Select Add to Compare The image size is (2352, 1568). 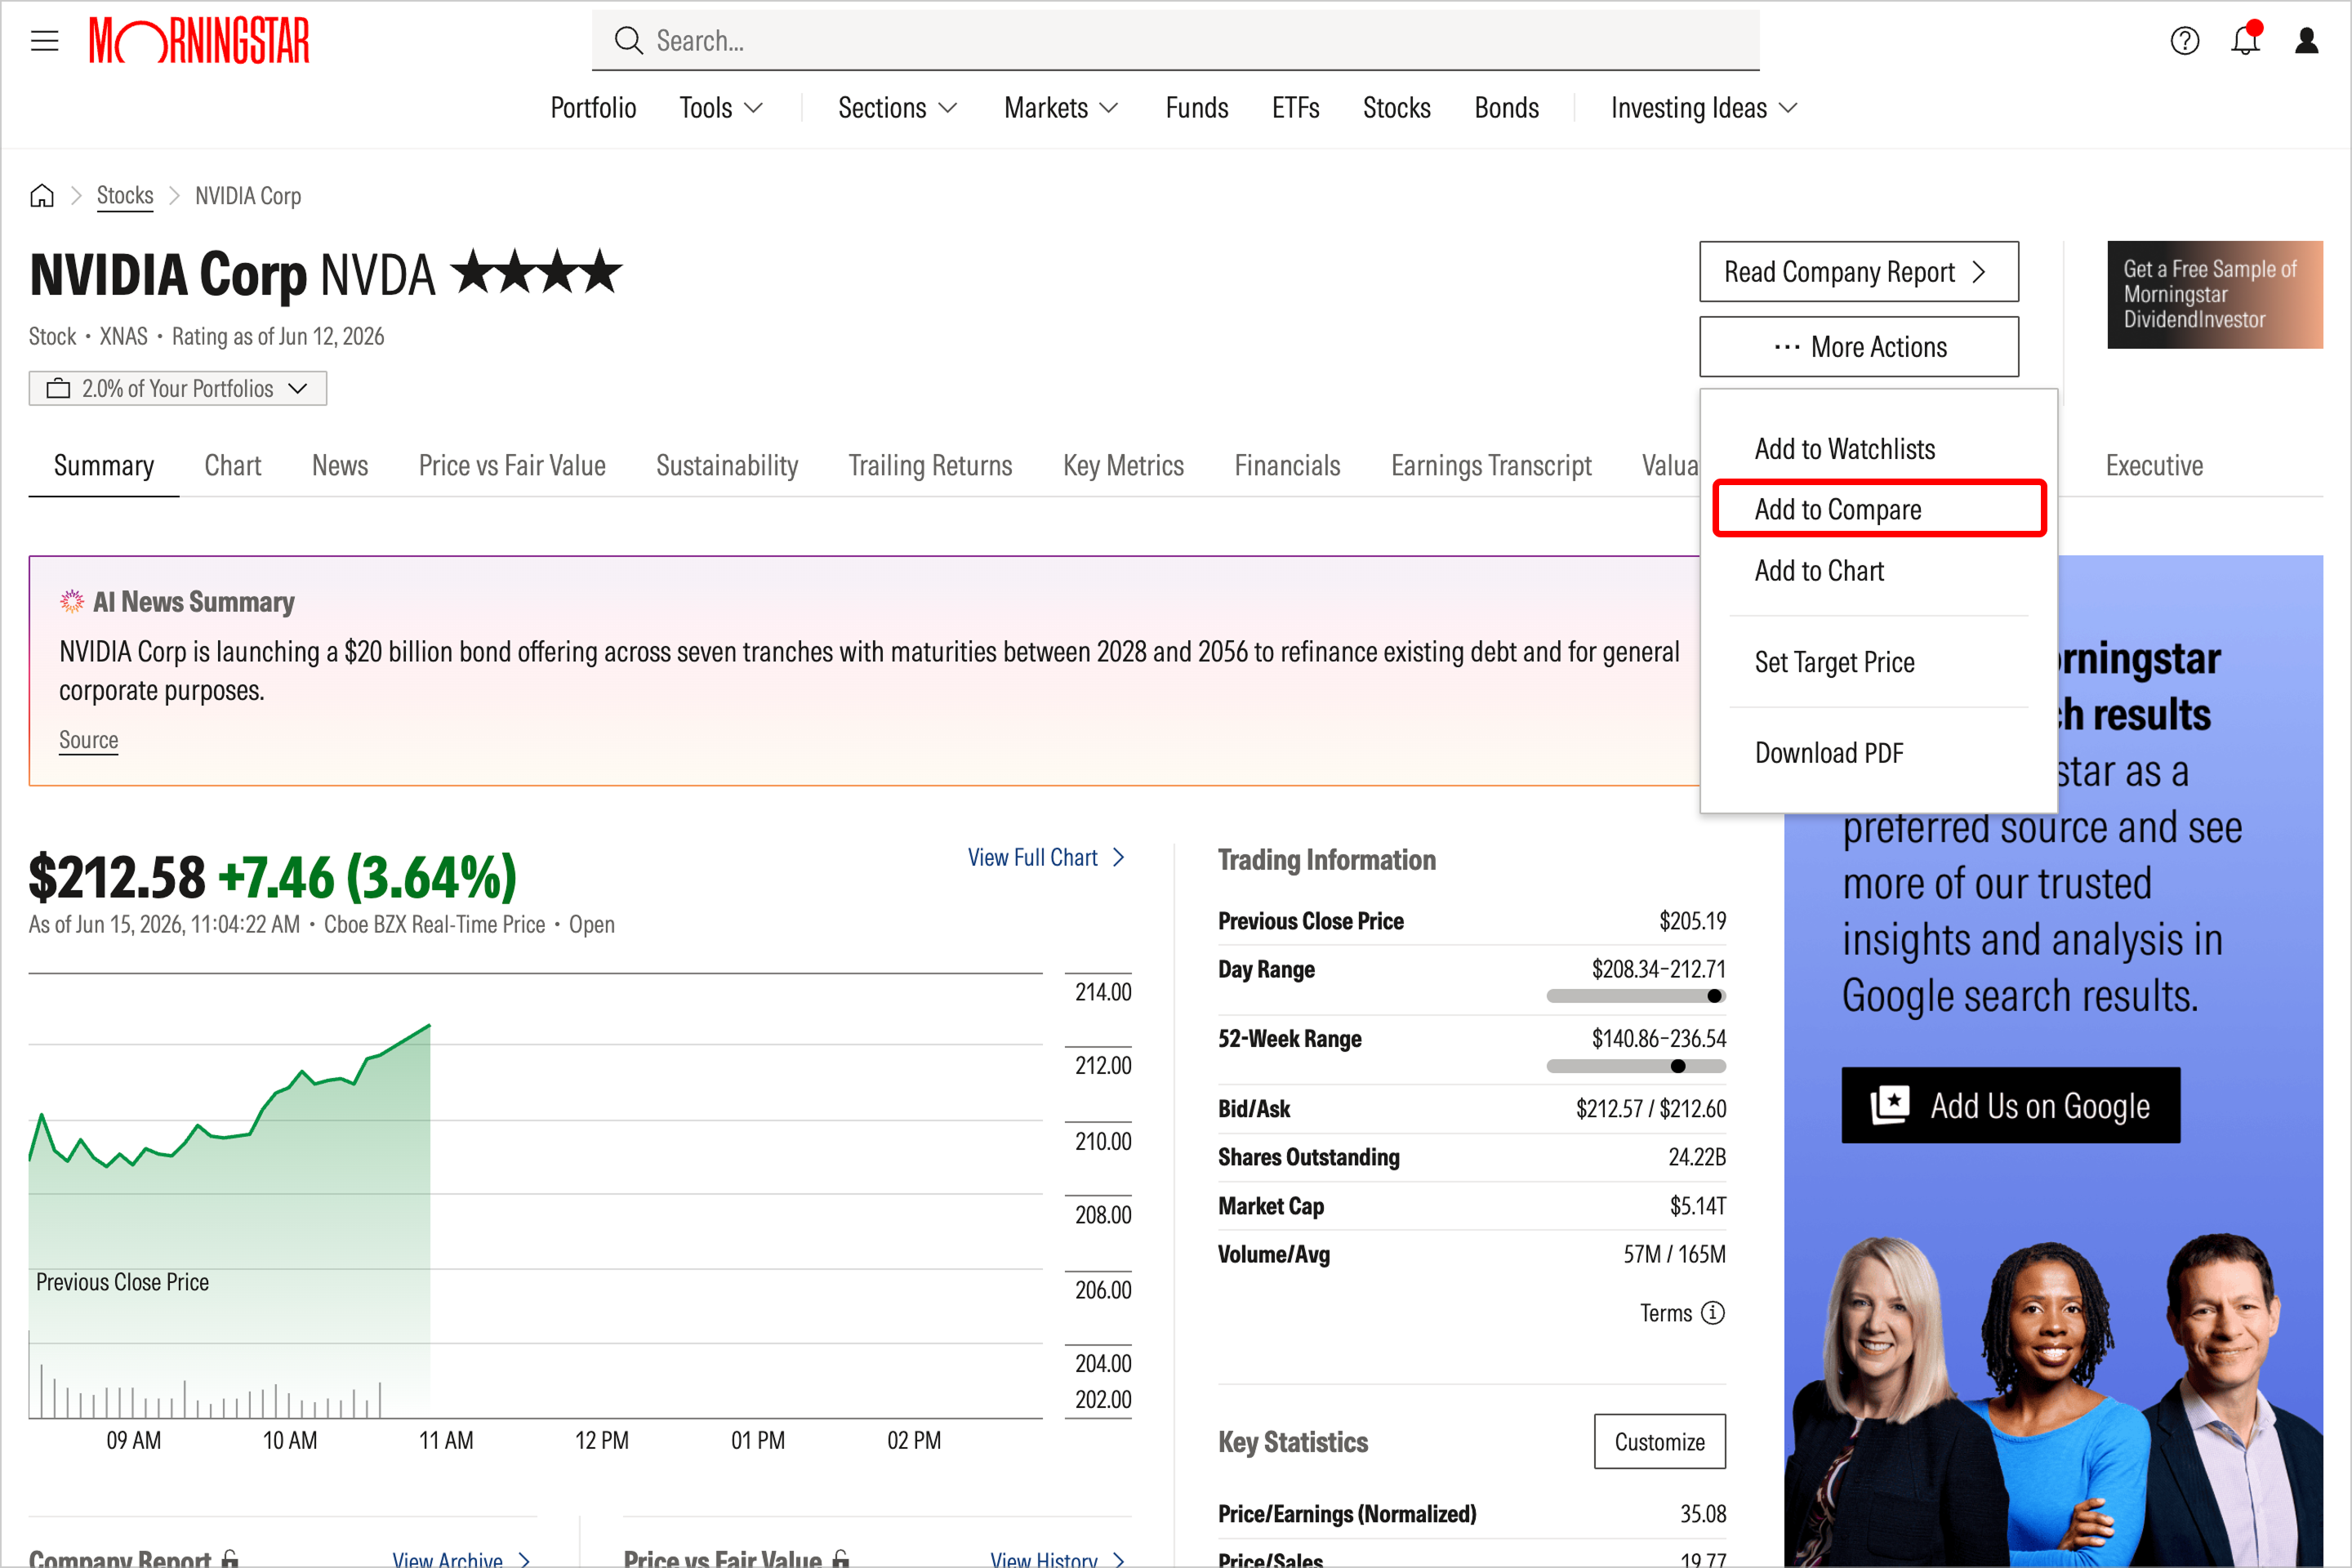click(1879, 509)
